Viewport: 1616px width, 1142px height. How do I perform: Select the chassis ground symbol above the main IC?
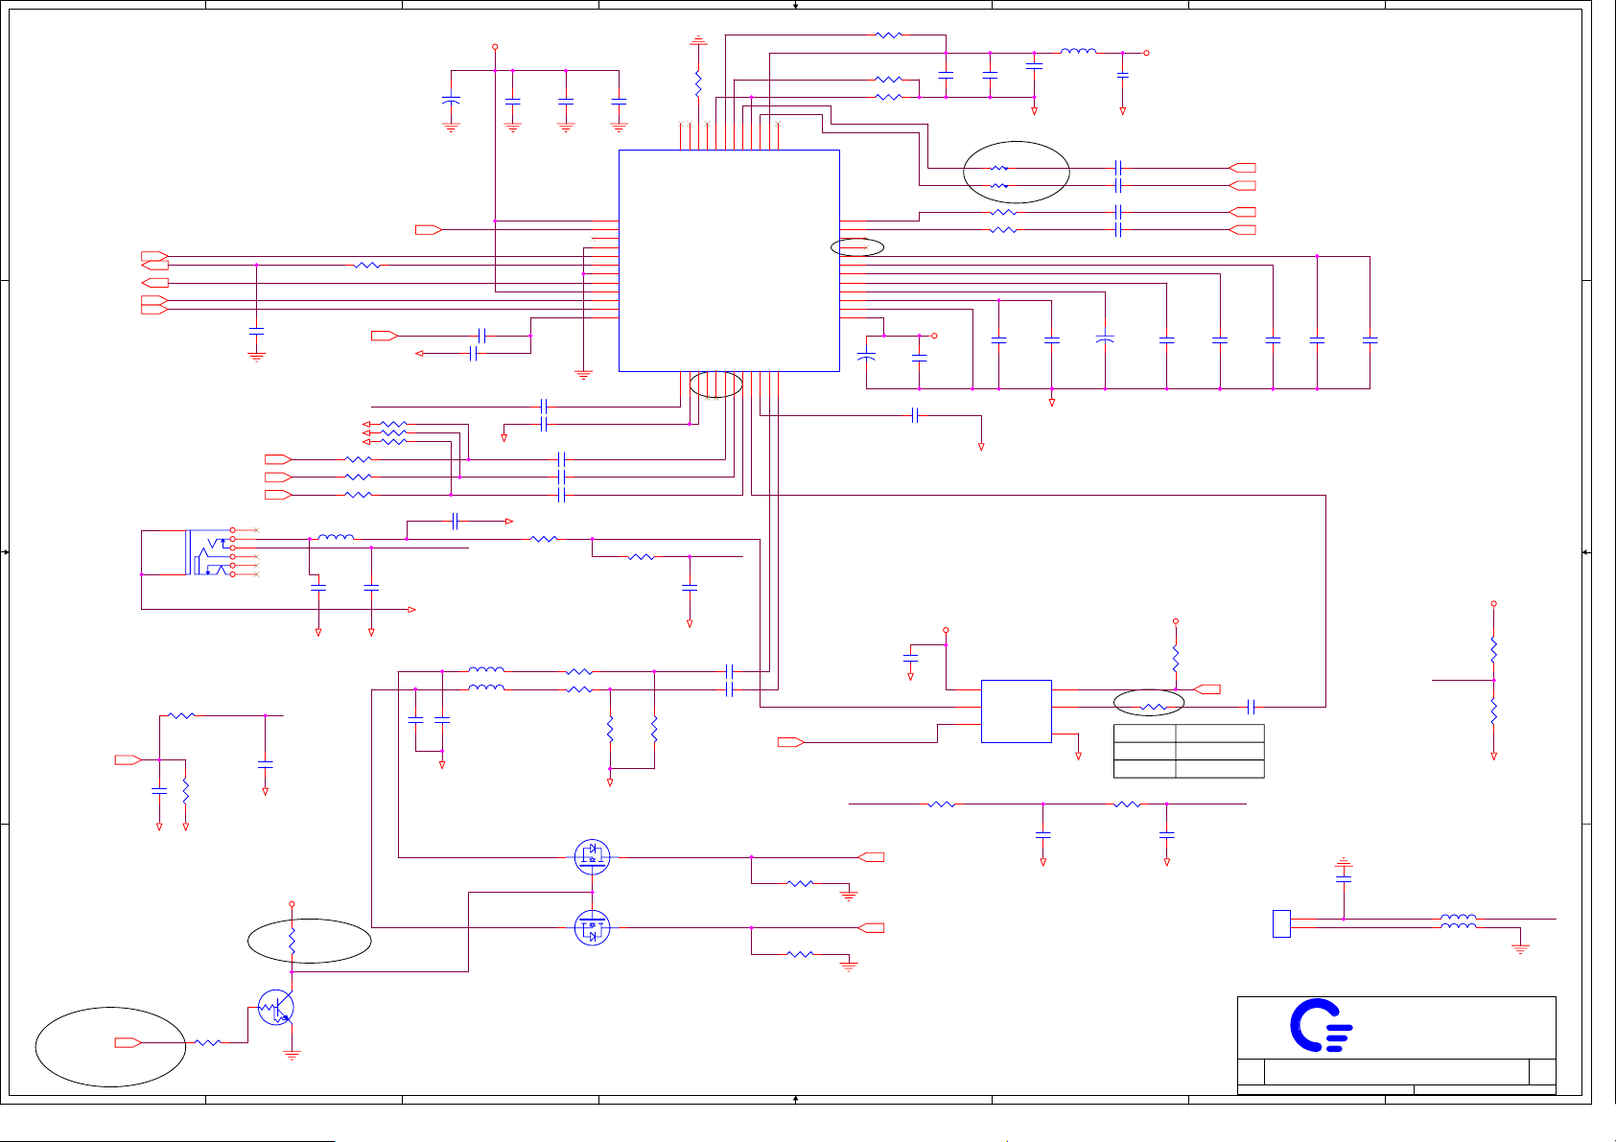[698, 42]
